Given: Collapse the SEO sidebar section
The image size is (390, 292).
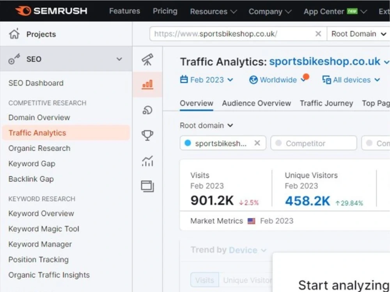Looking at the screenshot, I should 119,59.
